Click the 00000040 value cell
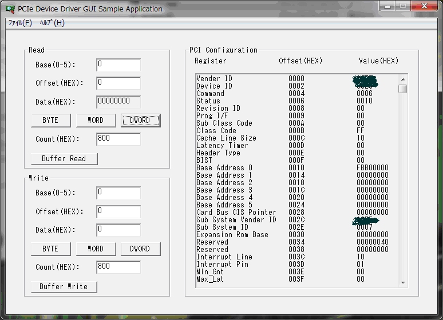The height and width of the screenshot is (320, 443). (x=373, y=242)
